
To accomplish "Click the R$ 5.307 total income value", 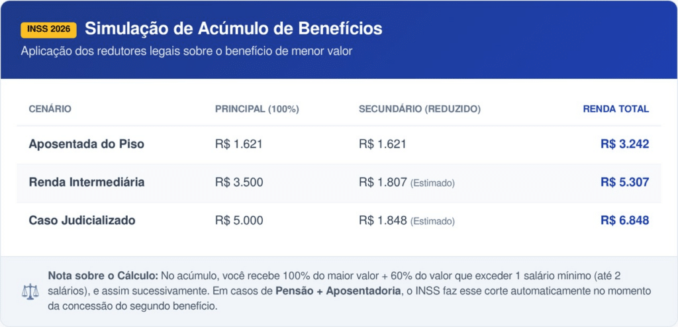I will point(624,182).
